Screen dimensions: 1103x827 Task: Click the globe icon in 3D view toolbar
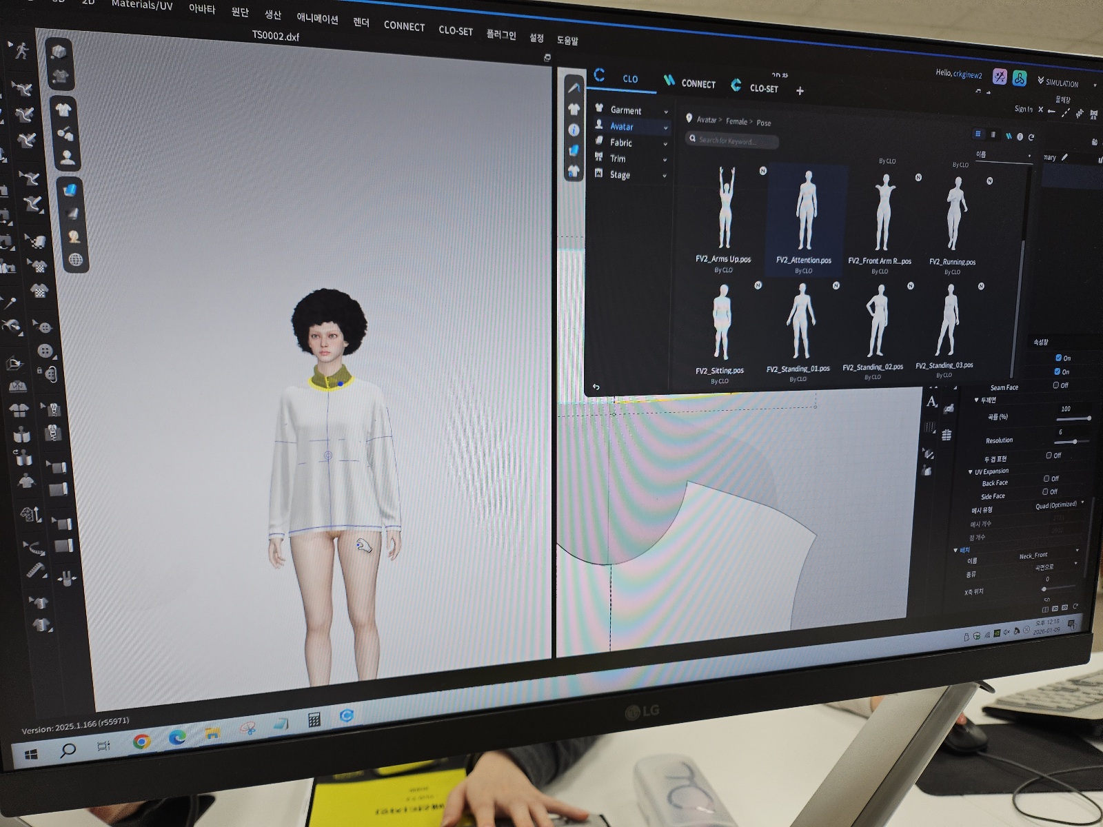pos(75,260)
